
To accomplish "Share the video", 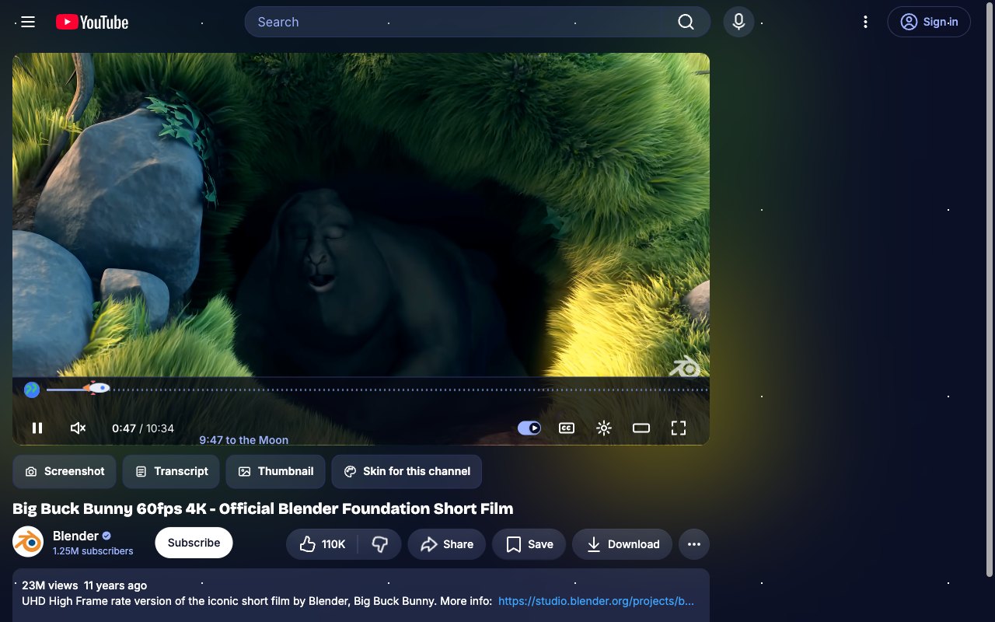I will (x=447, y=544).
